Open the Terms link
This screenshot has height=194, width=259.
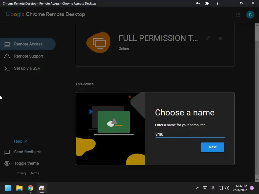click(35, 173)
